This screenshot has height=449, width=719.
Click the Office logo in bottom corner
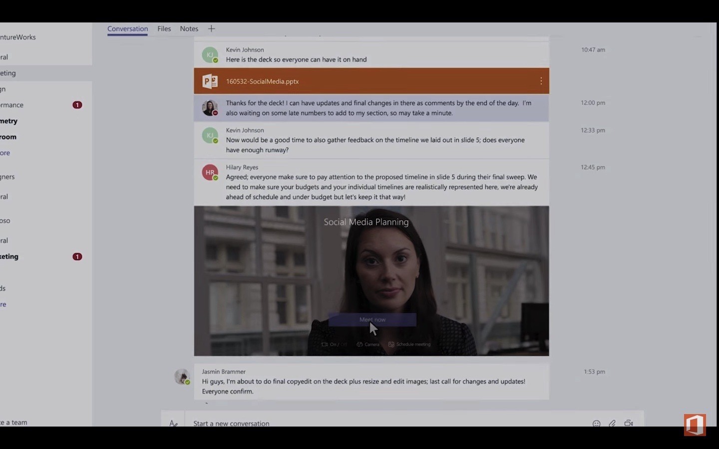695,425
